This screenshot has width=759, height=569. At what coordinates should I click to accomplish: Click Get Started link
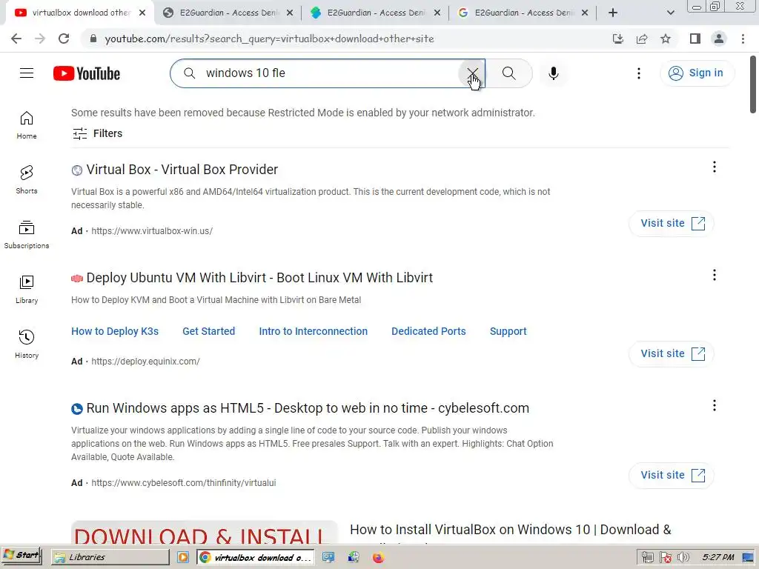coord(208,331)
